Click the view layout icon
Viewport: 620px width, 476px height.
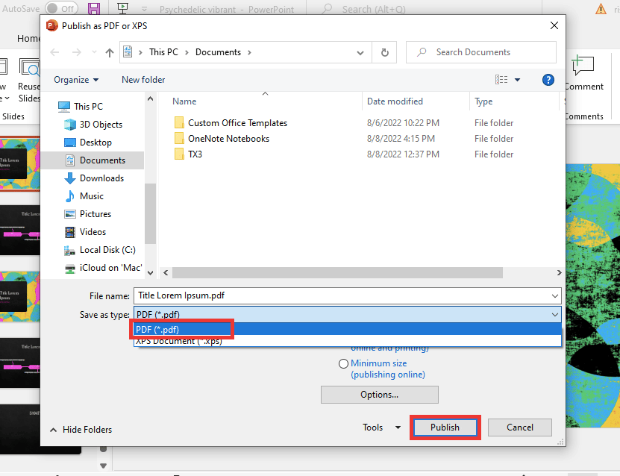(x=501, y=80)
